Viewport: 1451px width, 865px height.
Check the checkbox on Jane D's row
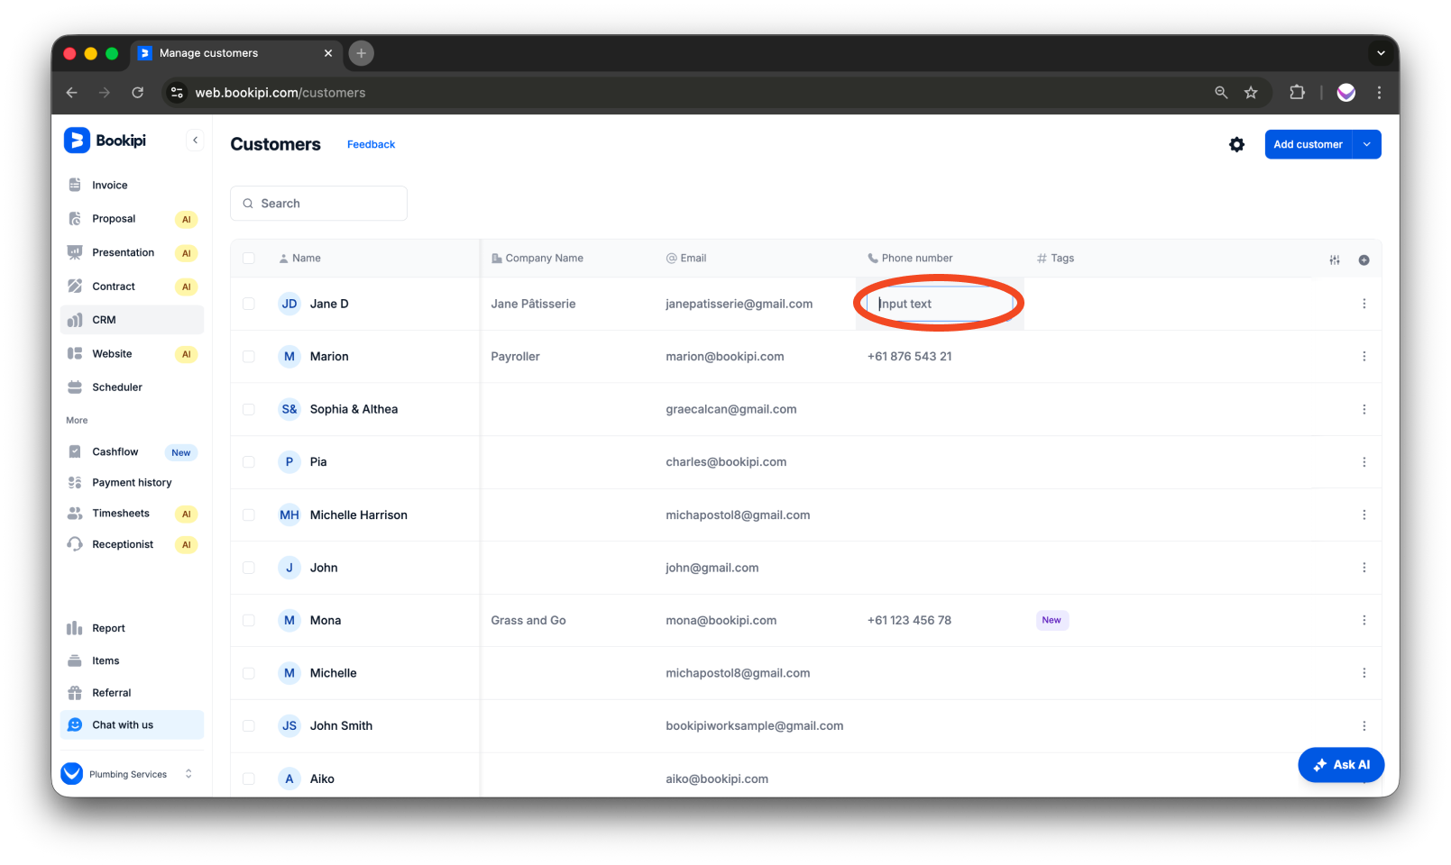tap(249, 304)
